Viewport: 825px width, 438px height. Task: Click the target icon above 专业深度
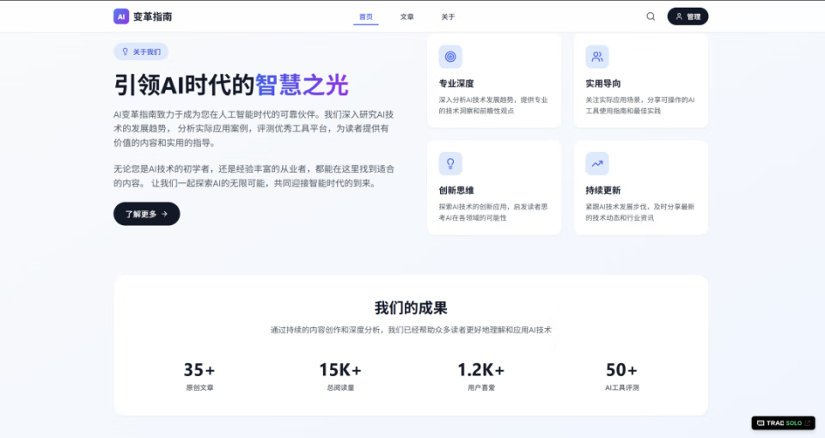(x=450, y=57)
